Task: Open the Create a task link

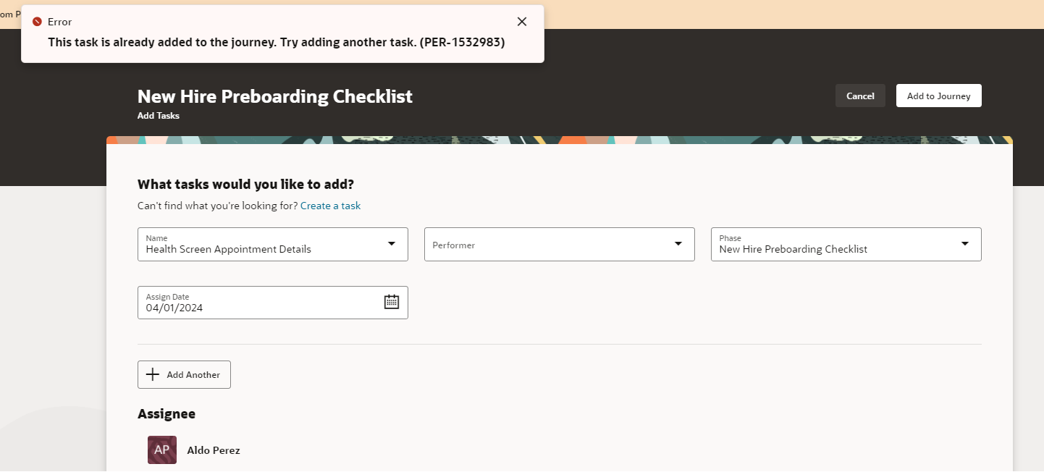Action: (x=330, y=206)
